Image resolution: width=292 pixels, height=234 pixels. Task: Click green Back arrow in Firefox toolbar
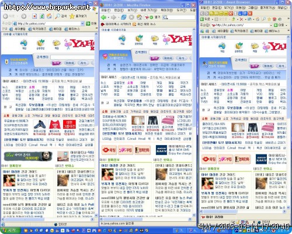click(103, 18)
